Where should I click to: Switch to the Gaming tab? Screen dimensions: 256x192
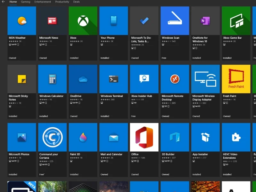25,2
